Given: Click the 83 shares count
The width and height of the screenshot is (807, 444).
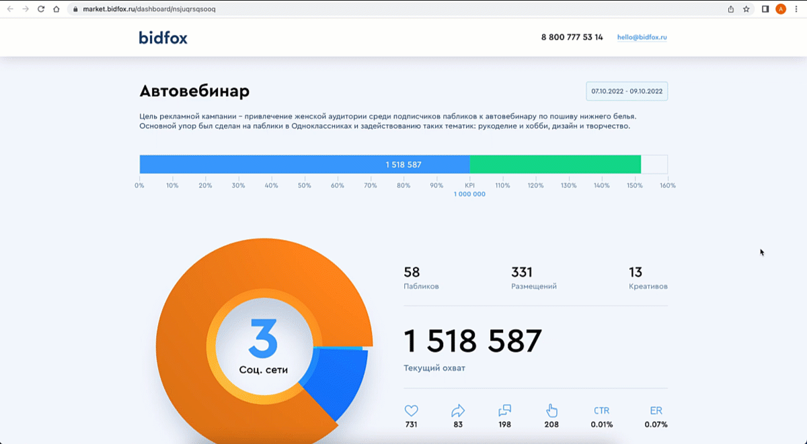Looking at the screenshot, I should pos(458,425).
